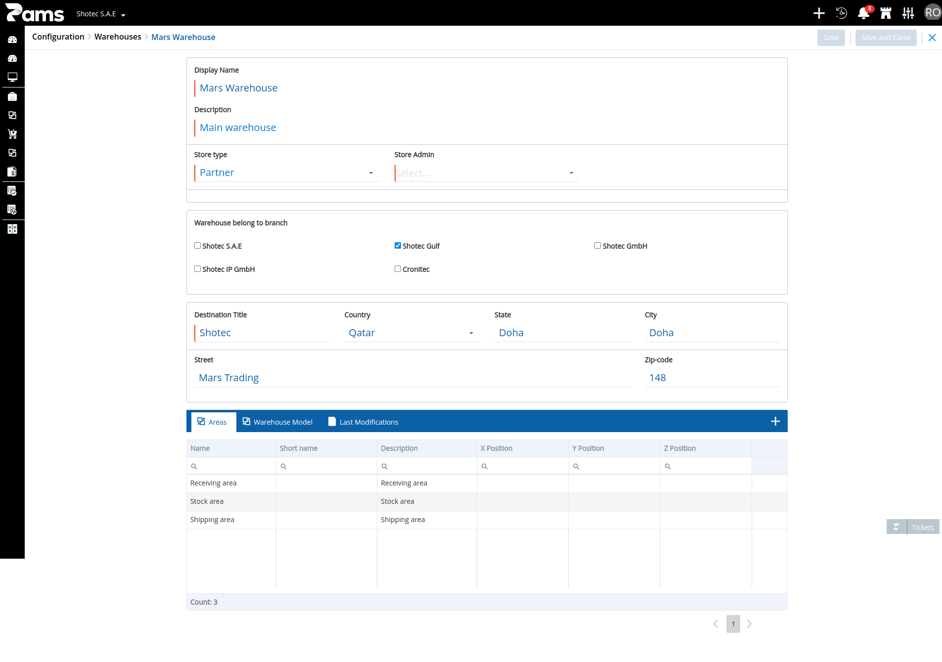
Task: Check the Cronitec branch checkbox
Action: tap(398, 269)
